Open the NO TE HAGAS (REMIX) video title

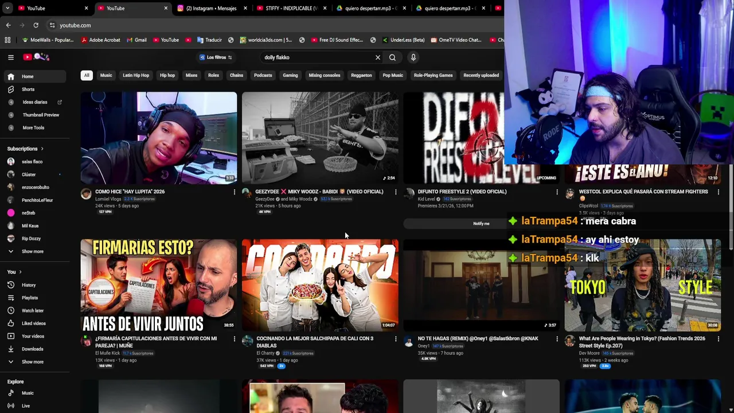[x=478, y=338]
